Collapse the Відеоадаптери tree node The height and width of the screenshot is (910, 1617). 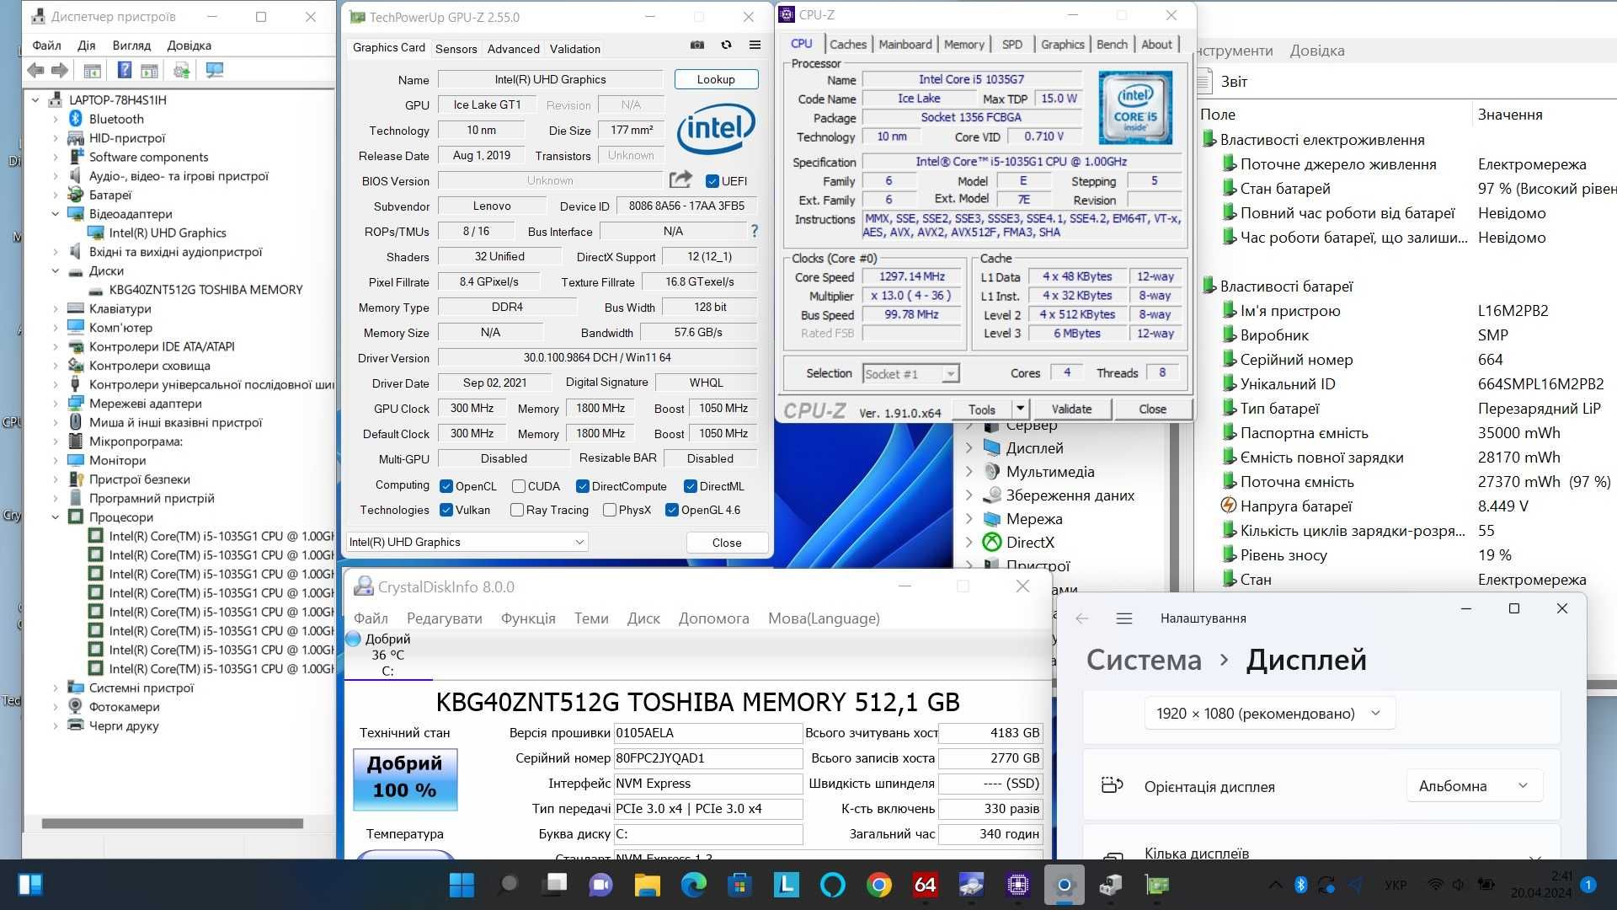(56, 214)
